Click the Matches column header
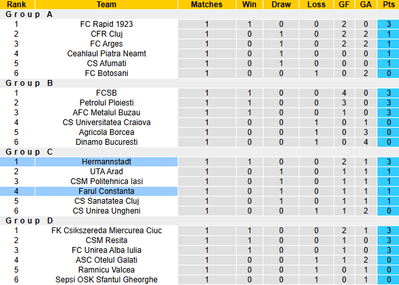Image resolution: width=399 pixels, height=285 pixels. (206, 5)
